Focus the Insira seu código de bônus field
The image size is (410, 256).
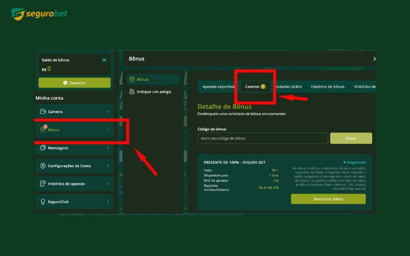click(x=262, y=138)
